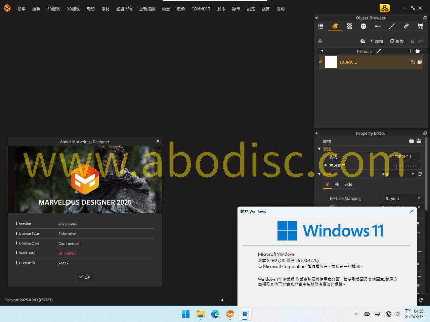The width and height of the screenshot is (430, 322).
Task: Expand the 物理屬性 section
Action: coord(326,165)
